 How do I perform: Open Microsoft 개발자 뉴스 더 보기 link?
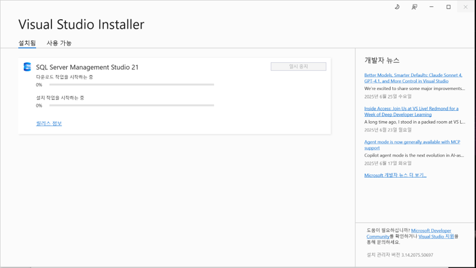[x=395, y=175]
